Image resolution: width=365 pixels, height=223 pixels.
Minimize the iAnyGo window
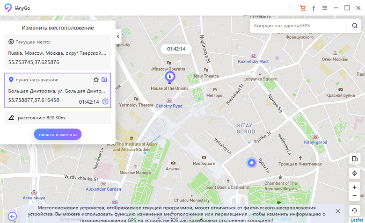(x=336, y=8)
